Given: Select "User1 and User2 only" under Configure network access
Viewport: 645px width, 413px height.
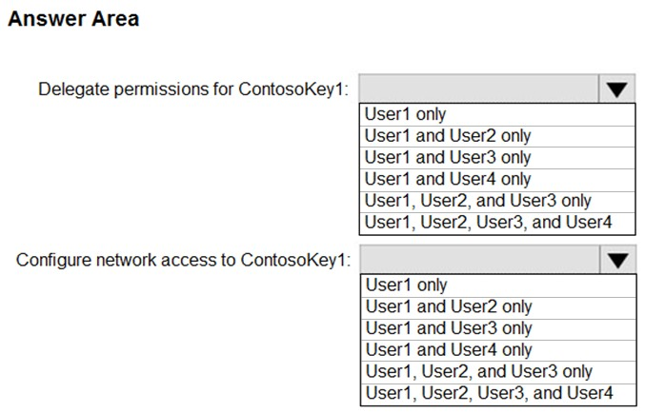Looking at the screenshot, I should [498, 307].
